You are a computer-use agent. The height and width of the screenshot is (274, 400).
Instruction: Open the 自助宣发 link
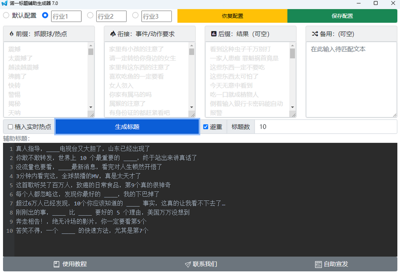click(x=332, y=264)
